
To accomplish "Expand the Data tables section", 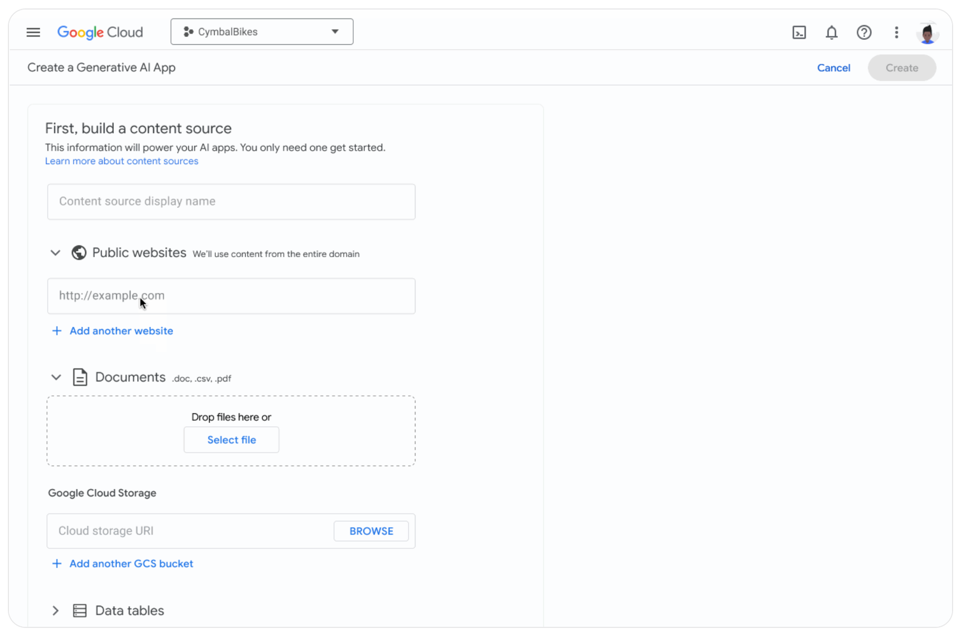I will click(x=56, y=611).
